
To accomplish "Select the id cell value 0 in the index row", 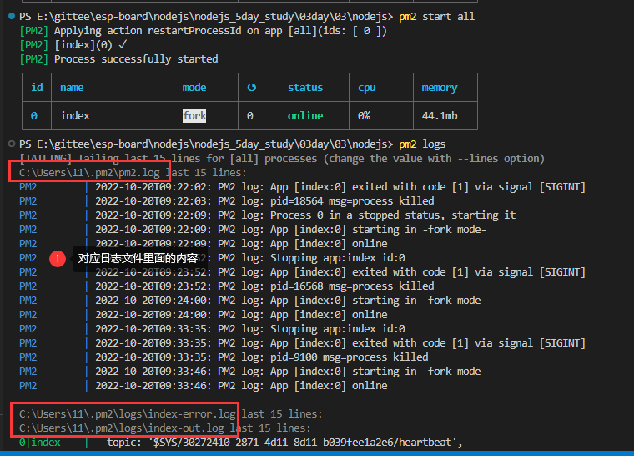I will pos(34,116).
